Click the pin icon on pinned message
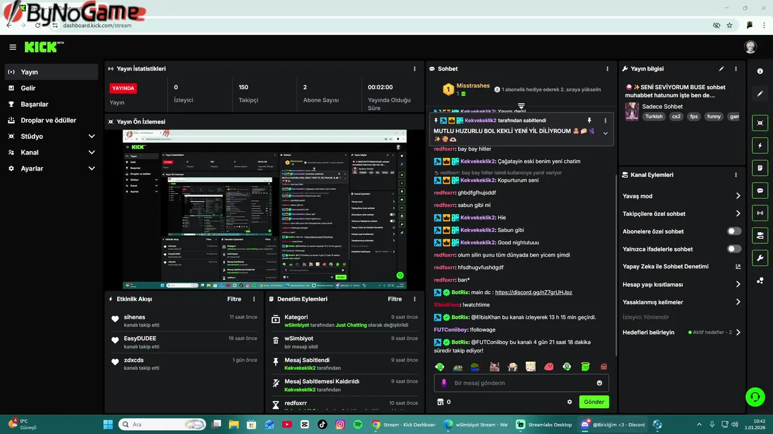Screen dimensions: 773x434 coord(589,121)
